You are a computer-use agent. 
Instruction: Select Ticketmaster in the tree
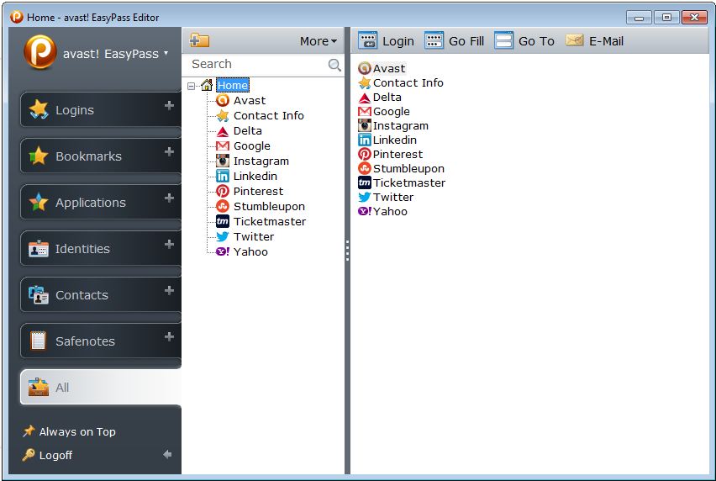tap(269, 221)
